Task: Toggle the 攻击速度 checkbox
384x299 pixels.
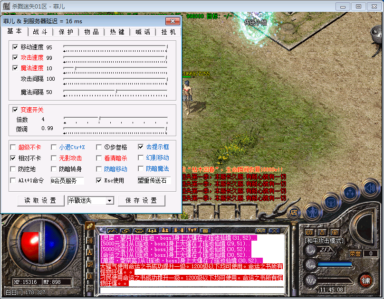Action: pyautogui.click(x=15, y=57)
